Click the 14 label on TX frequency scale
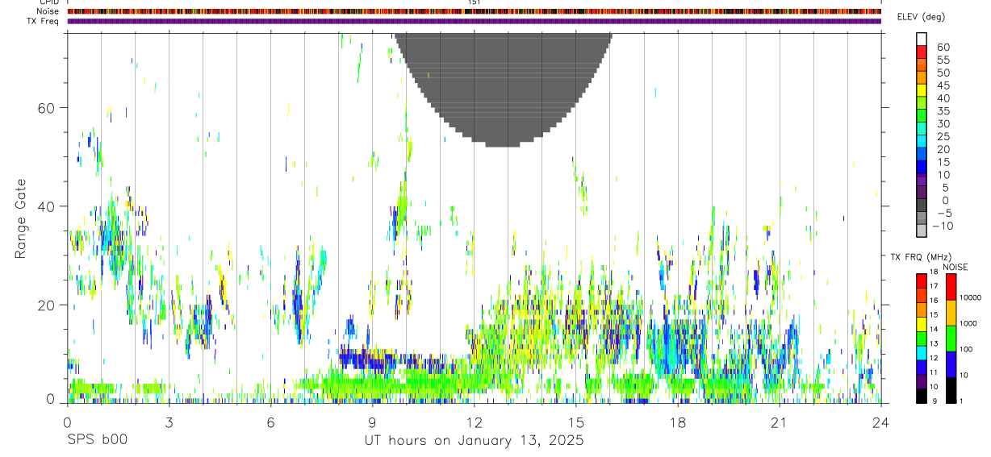This screenshot has width=991, height=457. point(932,330)
